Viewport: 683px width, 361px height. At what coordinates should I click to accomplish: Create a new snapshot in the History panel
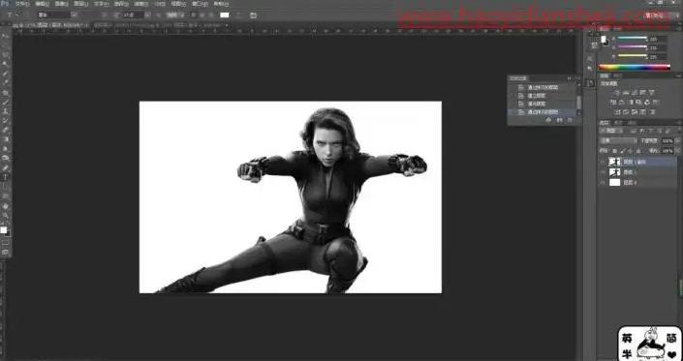(x=560, y=120)
